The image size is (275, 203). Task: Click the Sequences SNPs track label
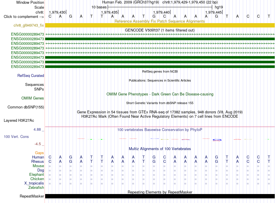tap(34, 87)
